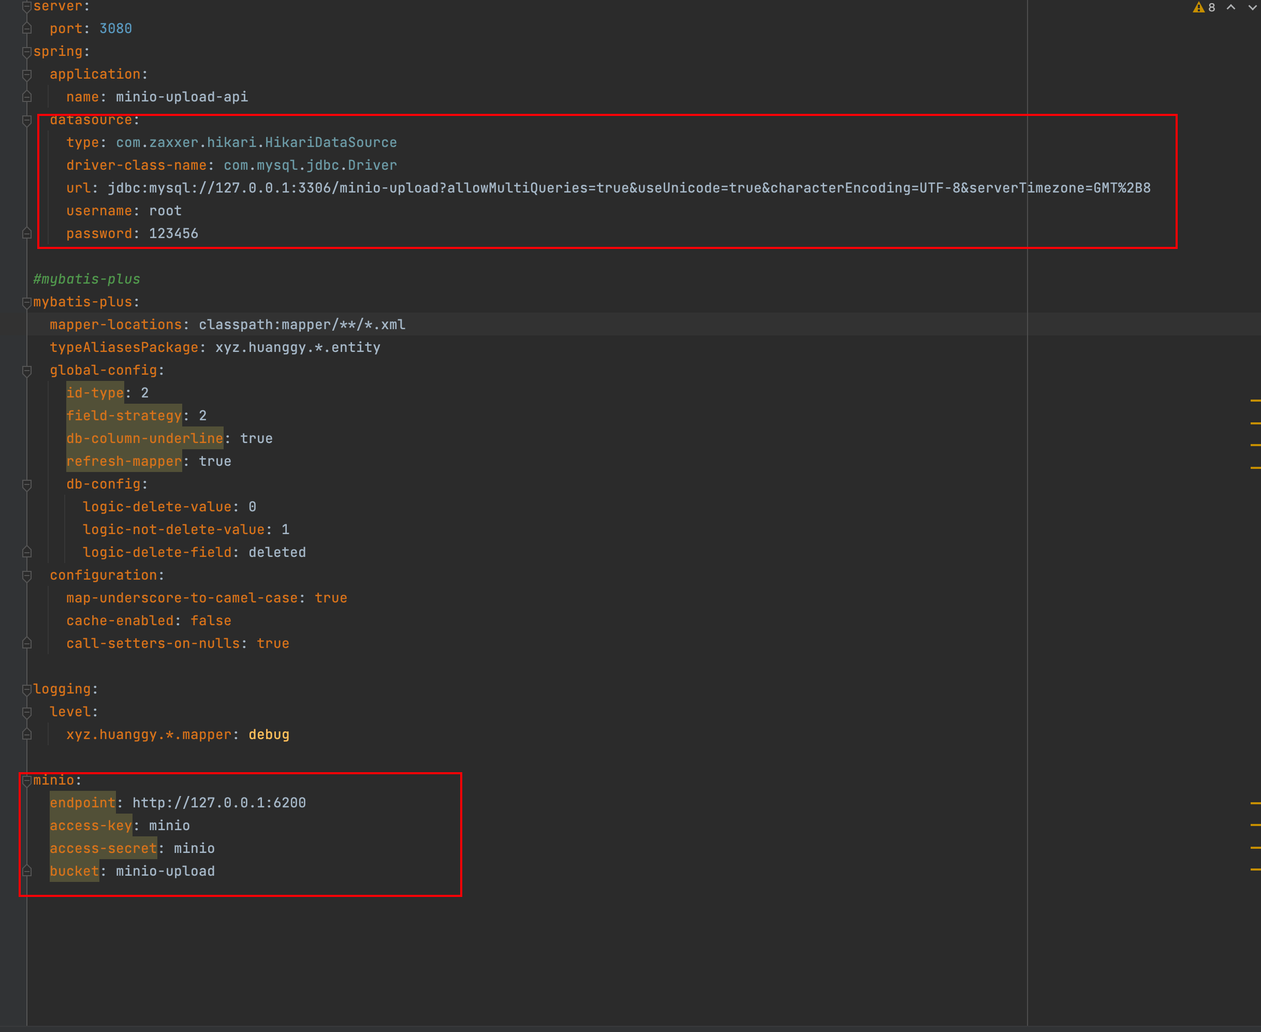This screenshot has width=1261, height=1032.
Task: Click the yellow warning triangle inspection icon
Action: pos(1198,8)
